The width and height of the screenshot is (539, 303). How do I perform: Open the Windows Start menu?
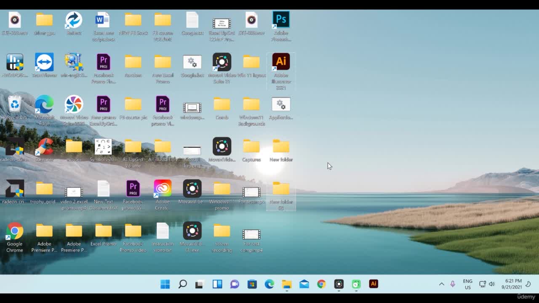(x=165, y=284)
